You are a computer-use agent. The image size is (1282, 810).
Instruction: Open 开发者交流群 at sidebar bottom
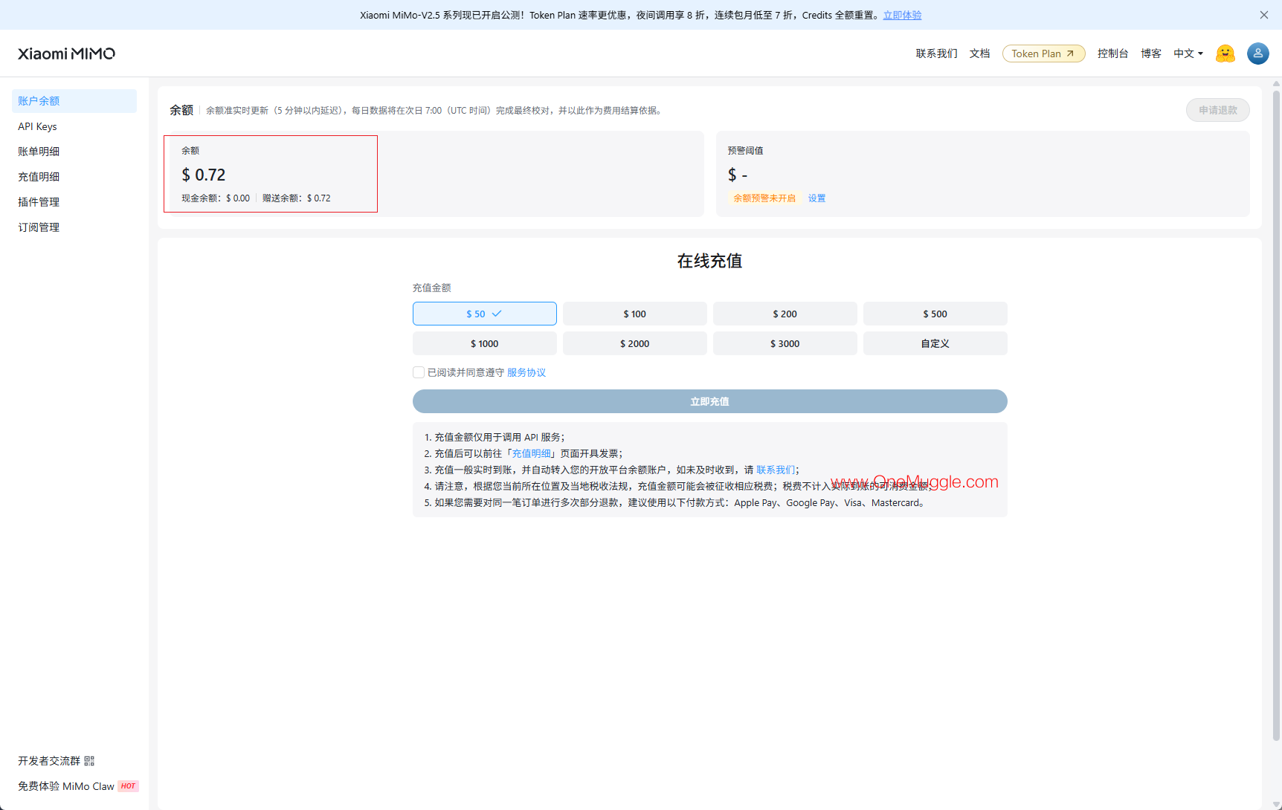coord(49,761)
